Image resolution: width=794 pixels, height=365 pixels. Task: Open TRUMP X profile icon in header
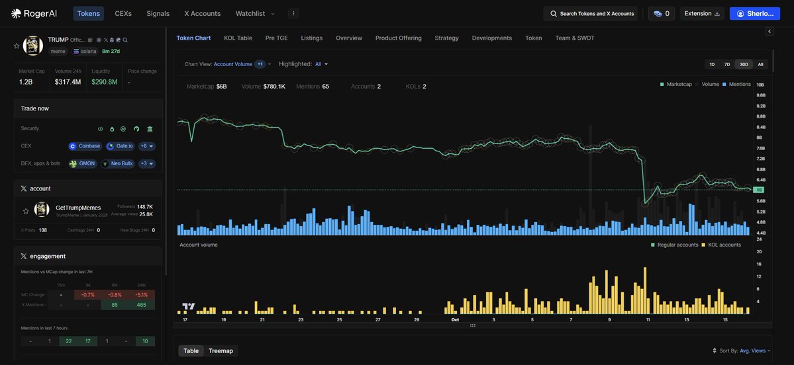[106, 40]
